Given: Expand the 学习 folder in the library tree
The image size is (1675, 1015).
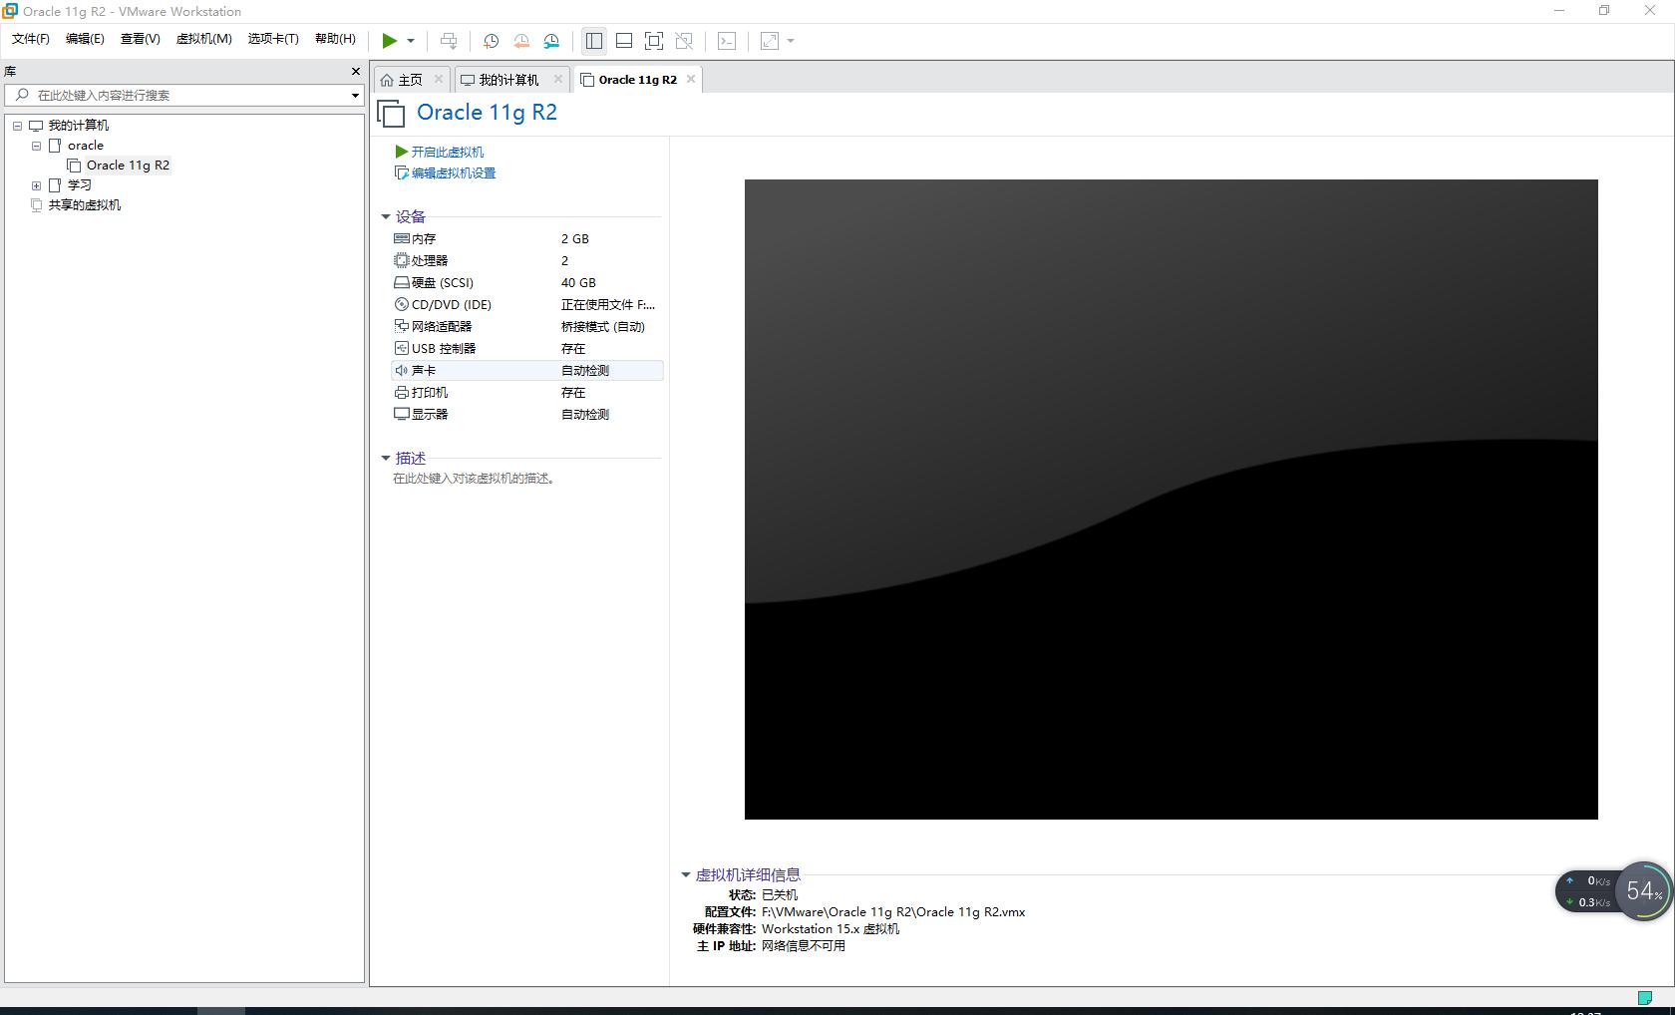Looking at the screenshot, I should pos(36,184).
